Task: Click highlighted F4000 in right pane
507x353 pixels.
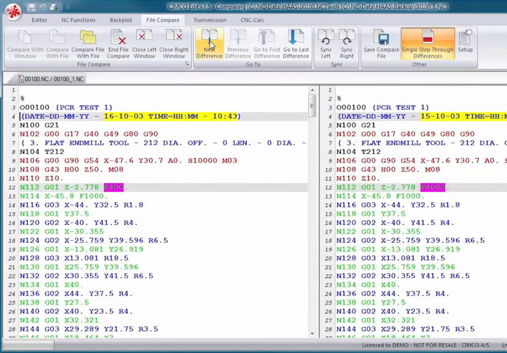Action: click(433, 187)
